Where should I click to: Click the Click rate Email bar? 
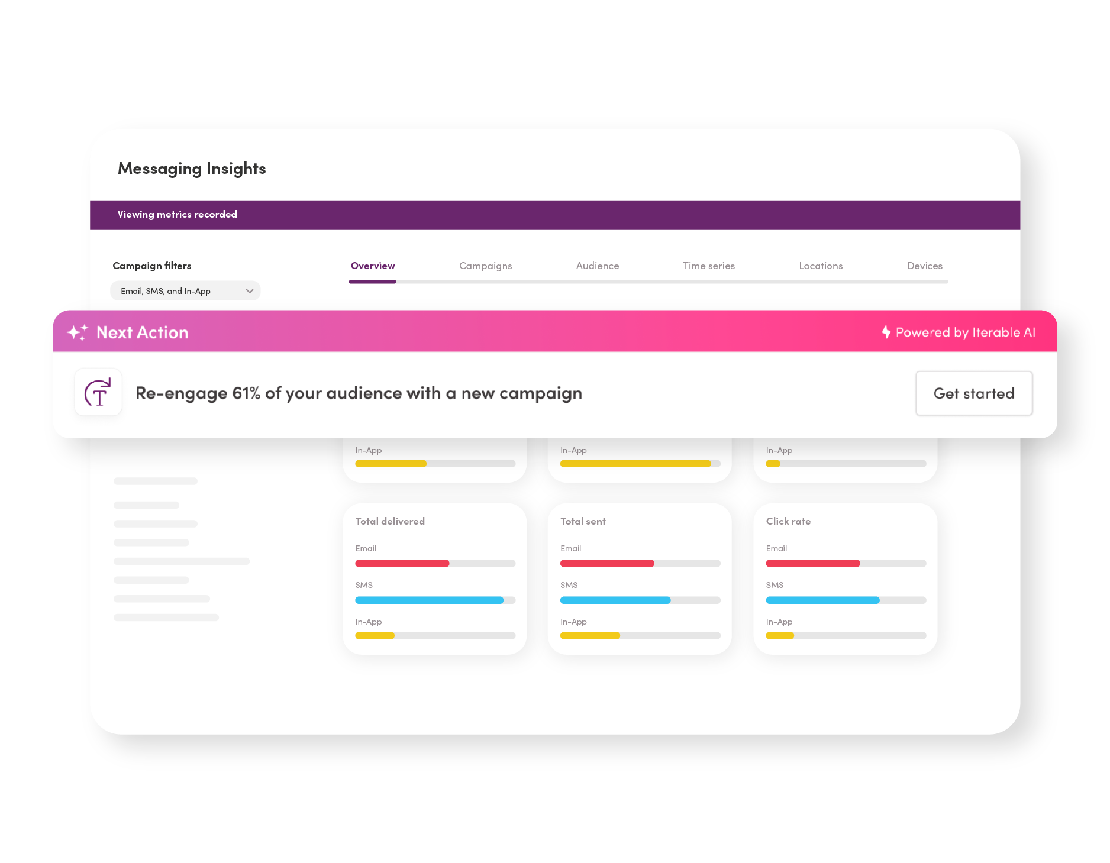tap(846, 563)
